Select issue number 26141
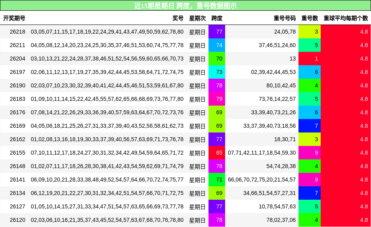The image size is (371, 227). [17, 180]
